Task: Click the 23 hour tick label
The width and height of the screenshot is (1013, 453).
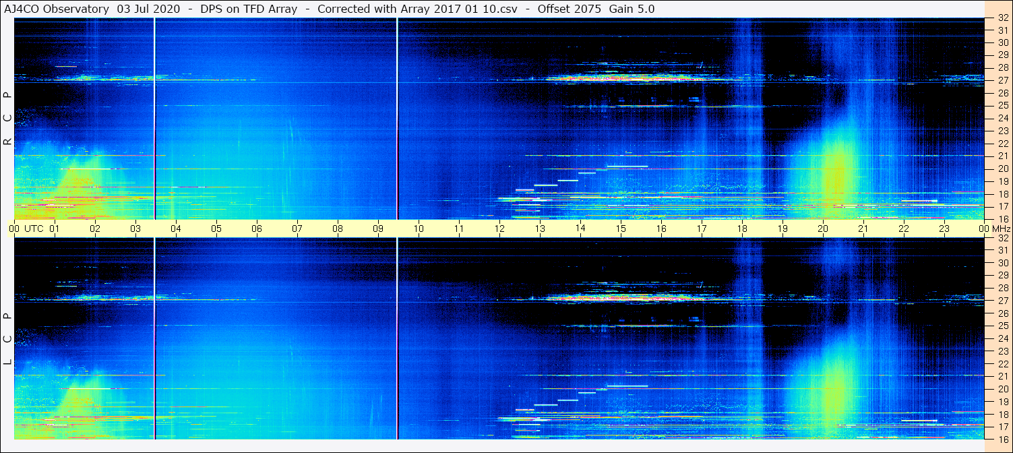Action: [944, 229]
